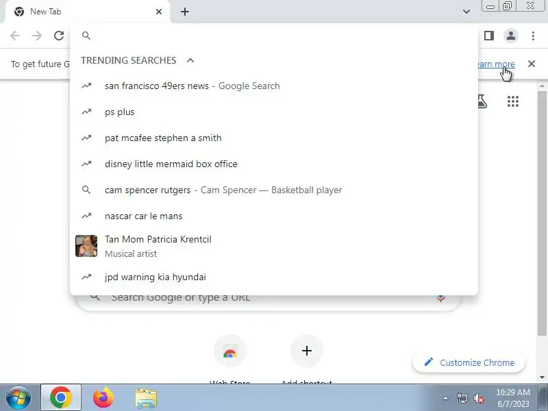Open Chrome's three-dot menu
Screen dimensions: 548x411
pos(533,36)
